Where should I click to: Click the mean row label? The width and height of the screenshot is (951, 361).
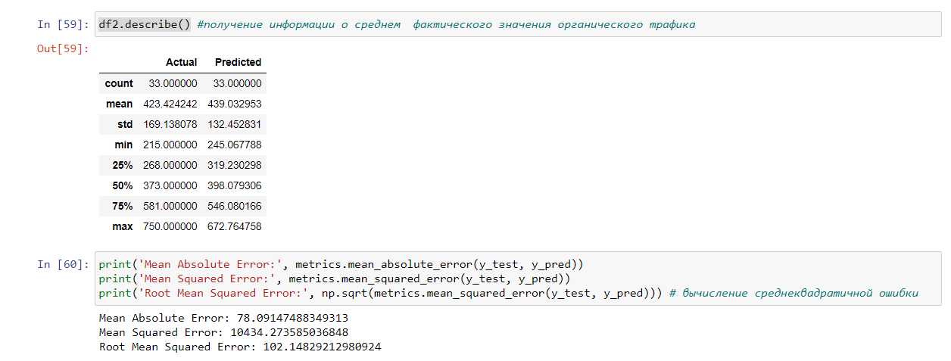120,104
